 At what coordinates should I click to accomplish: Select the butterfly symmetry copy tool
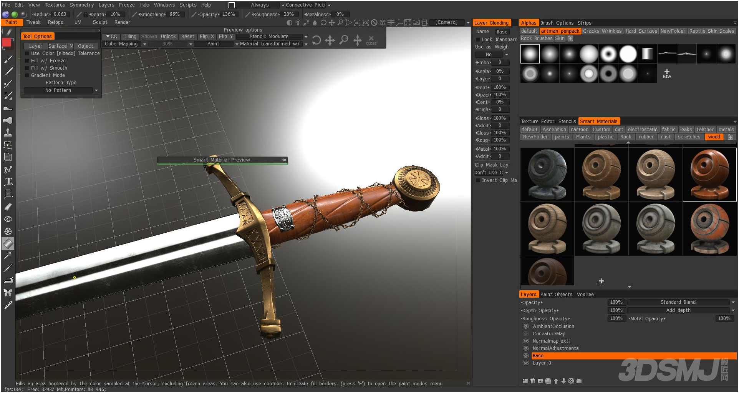coord(8,293)
